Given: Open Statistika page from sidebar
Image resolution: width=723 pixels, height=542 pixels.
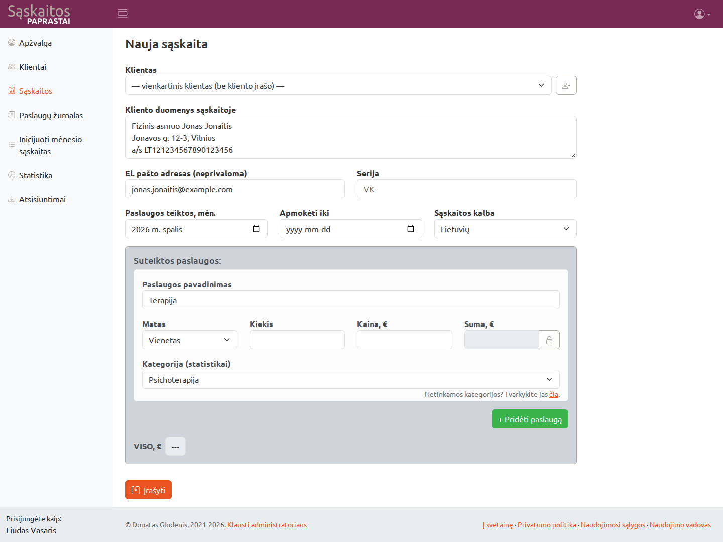Looking at the screenshot, I should [x=56, y=175].
